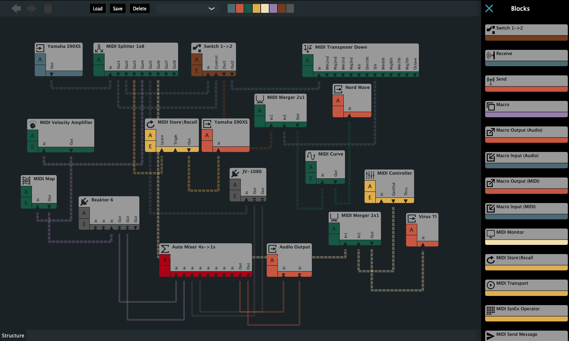Click the Switch 1->2 block icon on canvas
Image resolution: width=569 pixels, height=341 pixels.
tap(196, 48)
